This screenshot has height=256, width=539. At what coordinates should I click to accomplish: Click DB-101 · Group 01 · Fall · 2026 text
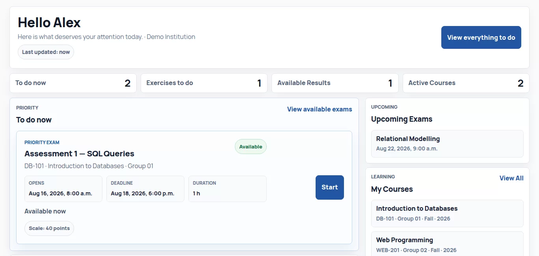[x=413, y=219]
